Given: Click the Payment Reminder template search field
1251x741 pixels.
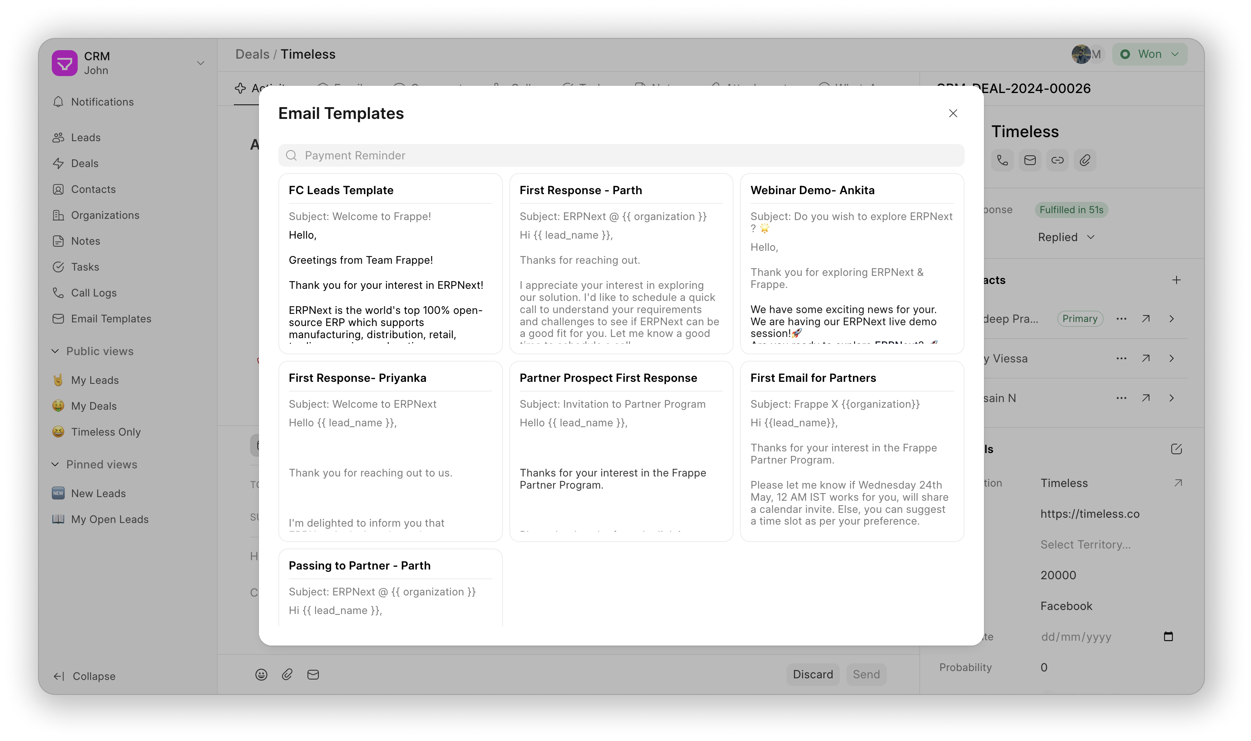Looking at the screenshot, I should tap(621, 155).
